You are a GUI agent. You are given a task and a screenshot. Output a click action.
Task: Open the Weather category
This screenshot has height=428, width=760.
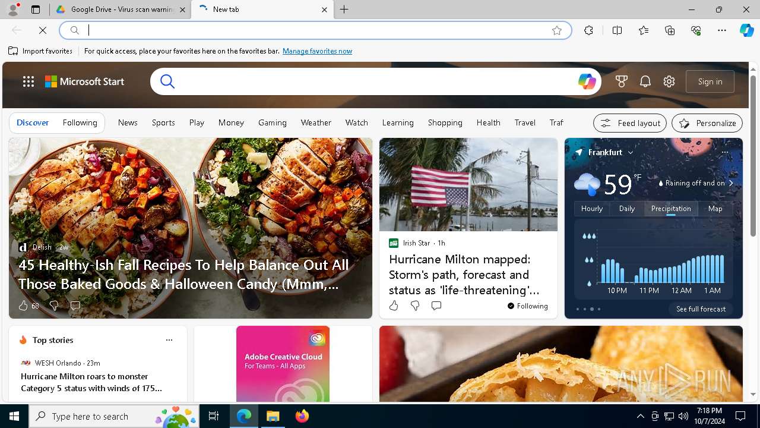click(x=316, y=122)
